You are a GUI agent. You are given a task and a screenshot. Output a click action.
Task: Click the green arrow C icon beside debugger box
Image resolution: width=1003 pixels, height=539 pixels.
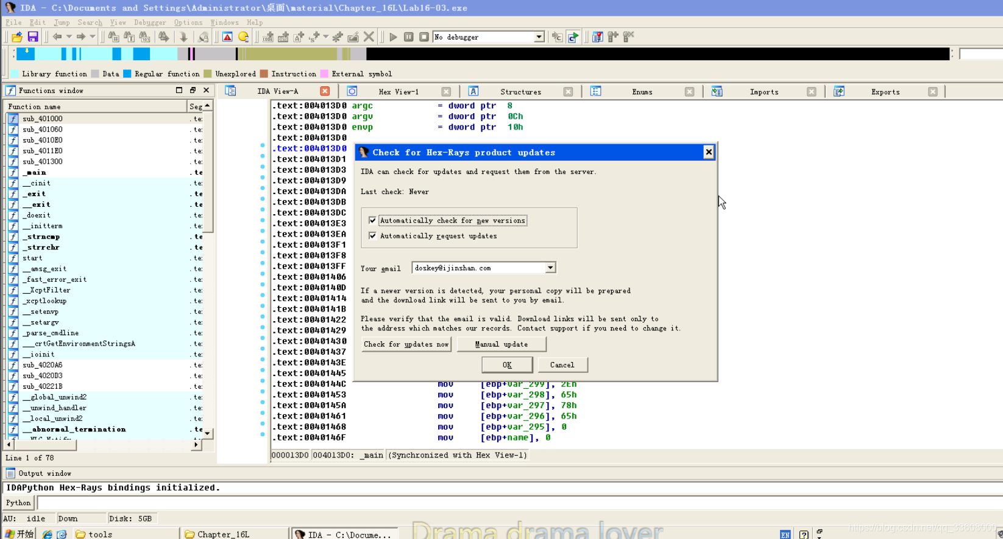[573, 37]
